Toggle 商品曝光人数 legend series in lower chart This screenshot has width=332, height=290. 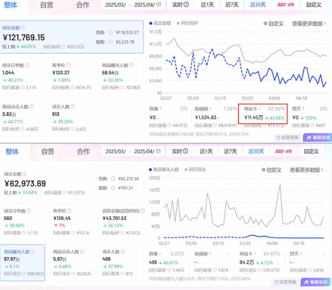164,169
